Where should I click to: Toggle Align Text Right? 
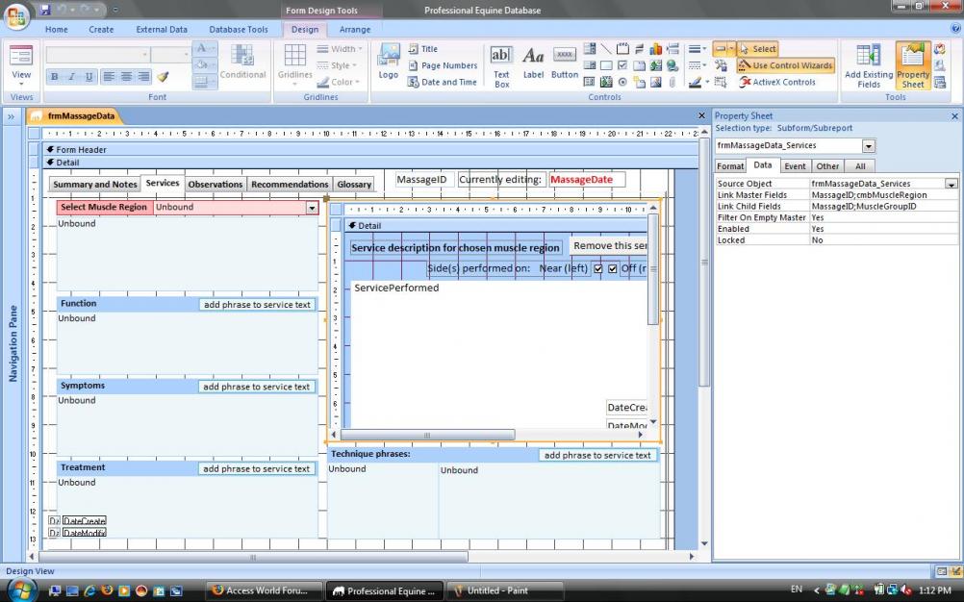coord(143,77)
